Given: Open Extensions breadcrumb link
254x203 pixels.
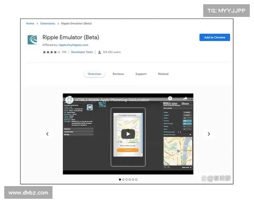Looking at the screenshot, I should click(47, 24).
